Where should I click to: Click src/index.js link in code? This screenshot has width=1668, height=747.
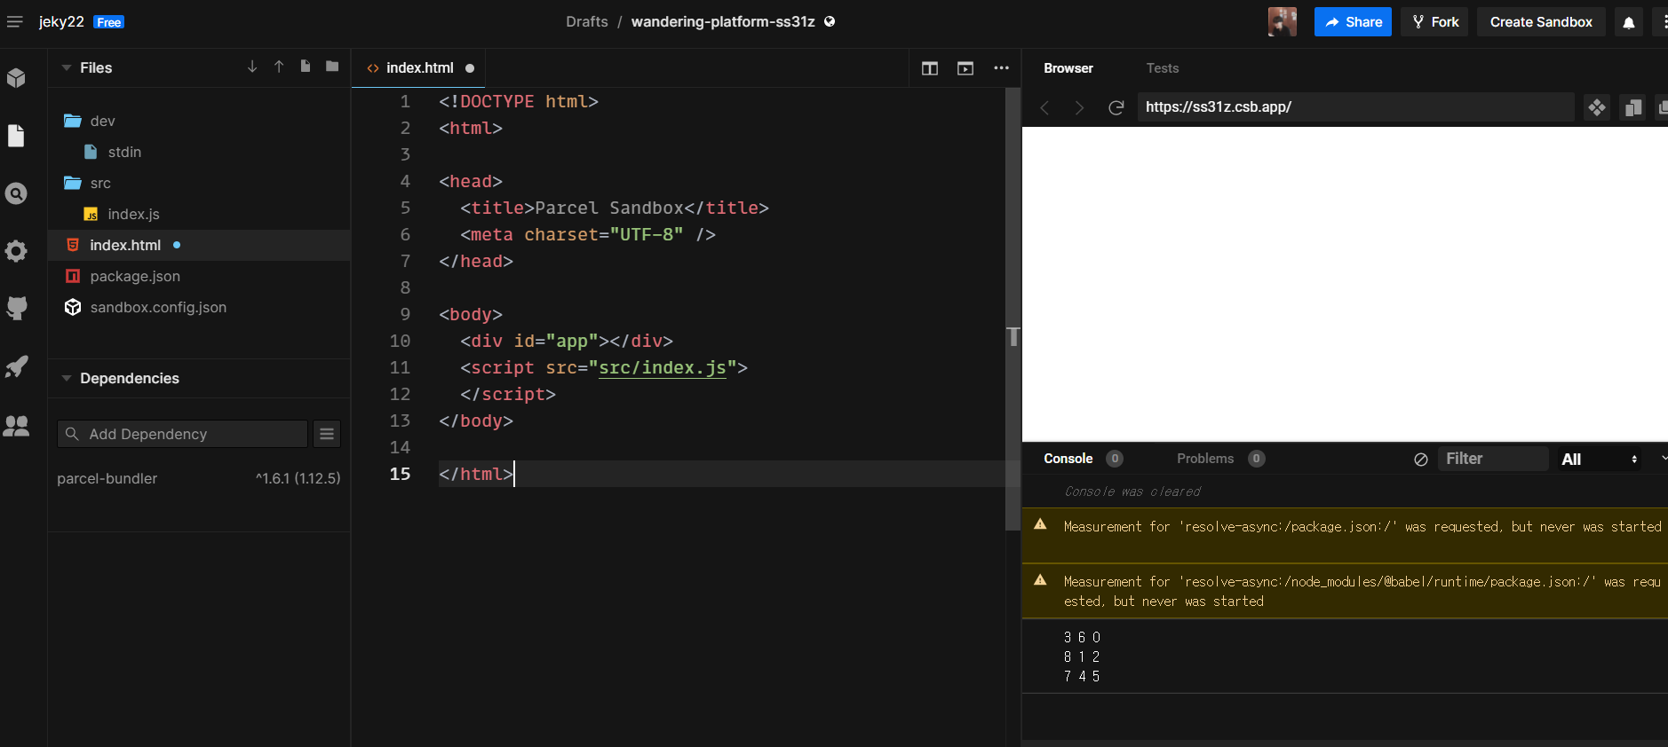tap(663, 367)
